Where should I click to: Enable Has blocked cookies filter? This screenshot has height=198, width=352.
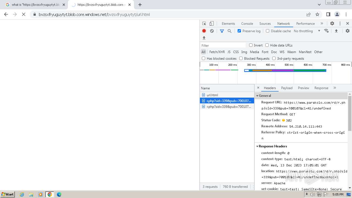pyautogui.click(x=204, y=58)
